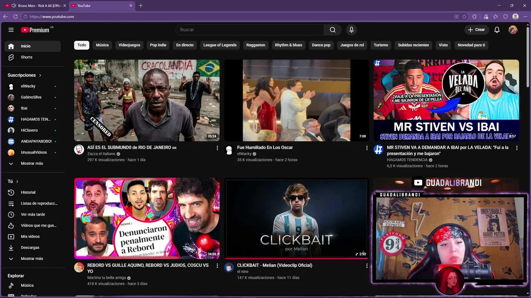Select the Visto filter chip
The width and height of the screenshot is (531, 298).
(x=443, y=45)
